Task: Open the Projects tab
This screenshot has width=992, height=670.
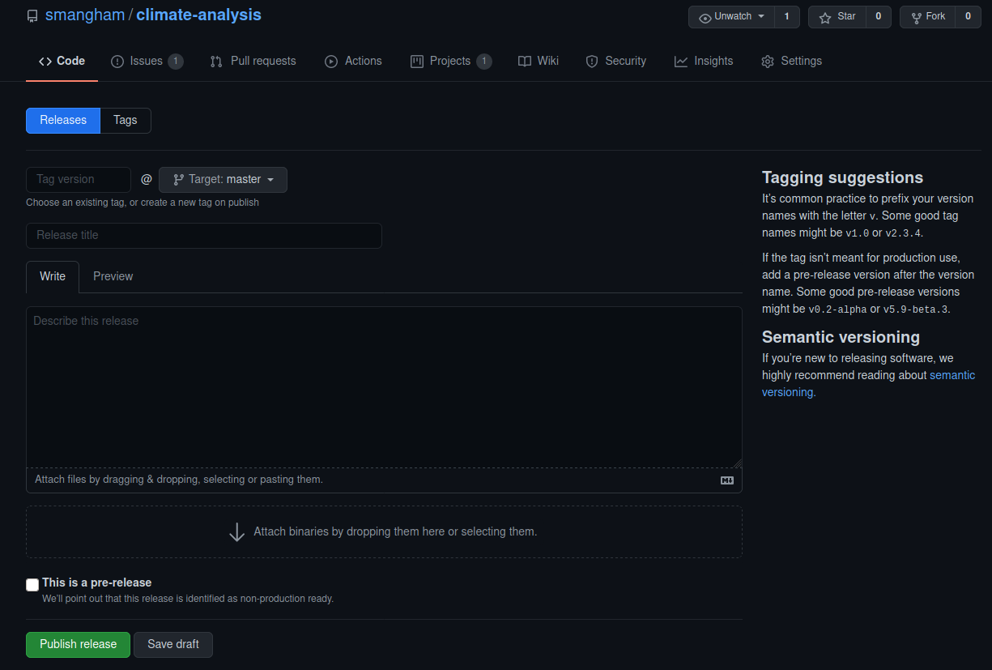Action: [450, 62]
